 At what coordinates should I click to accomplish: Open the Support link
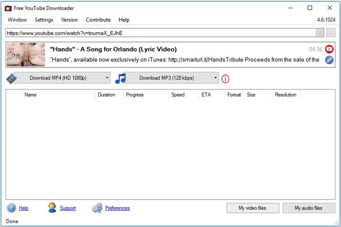click(x=68, y=208)
